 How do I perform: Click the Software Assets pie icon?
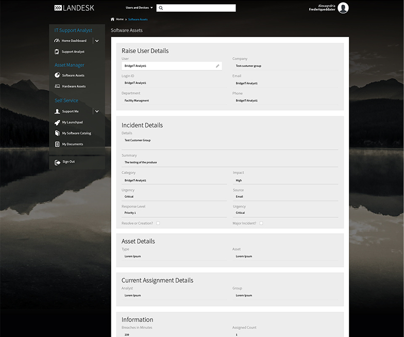pyautogui.click(x=57, y=75)
